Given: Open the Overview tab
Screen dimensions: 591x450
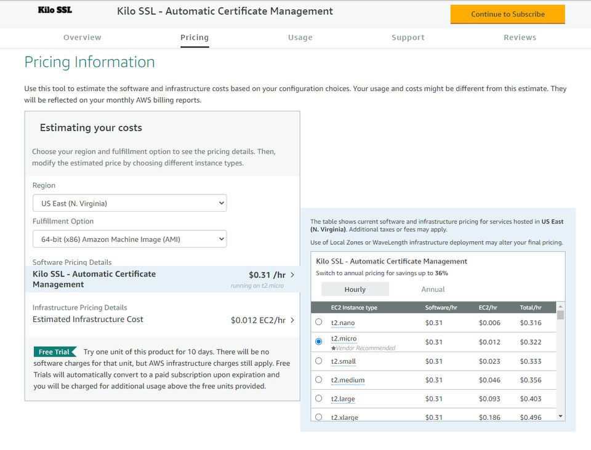Looking at the screenshot, I should pyautogui.click(x=82, y=38).
